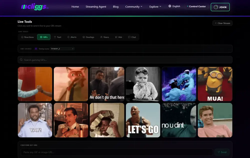250x158 pixels.
Task: Open the Control Center
Action: click(196, 7)
